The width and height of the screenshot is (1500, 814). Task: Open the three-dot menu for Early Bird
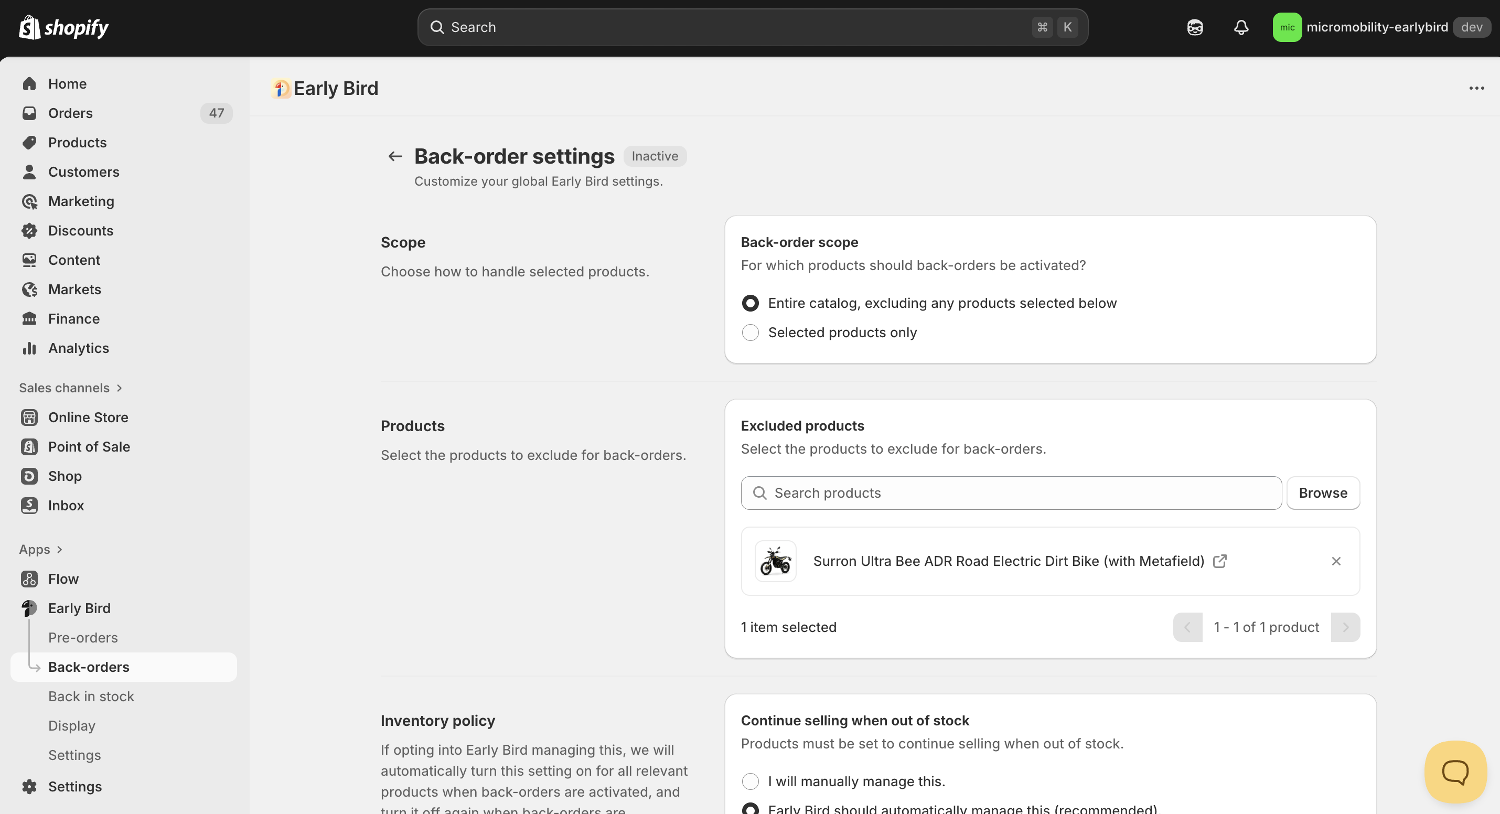(1476, 89)
